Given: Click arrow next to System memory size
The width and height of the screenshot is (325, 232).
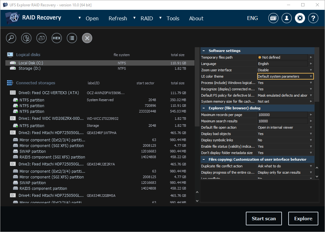Looking at the screenshot, I should [311, 101].
